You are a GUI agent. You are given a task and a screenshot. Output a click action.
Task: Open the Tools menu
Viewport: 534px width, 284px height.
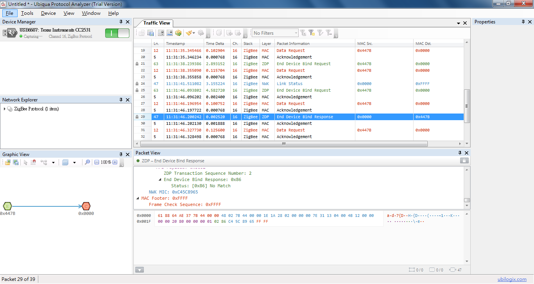[x=27, y=13]
